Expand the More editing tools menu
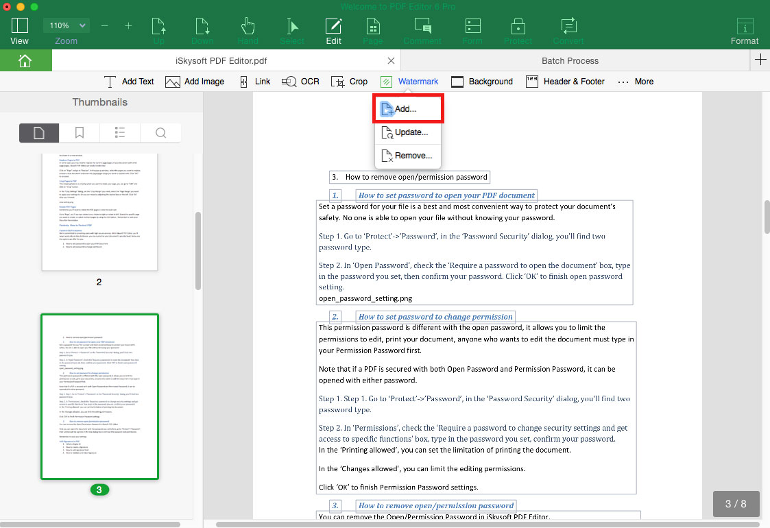 point(636,82)
